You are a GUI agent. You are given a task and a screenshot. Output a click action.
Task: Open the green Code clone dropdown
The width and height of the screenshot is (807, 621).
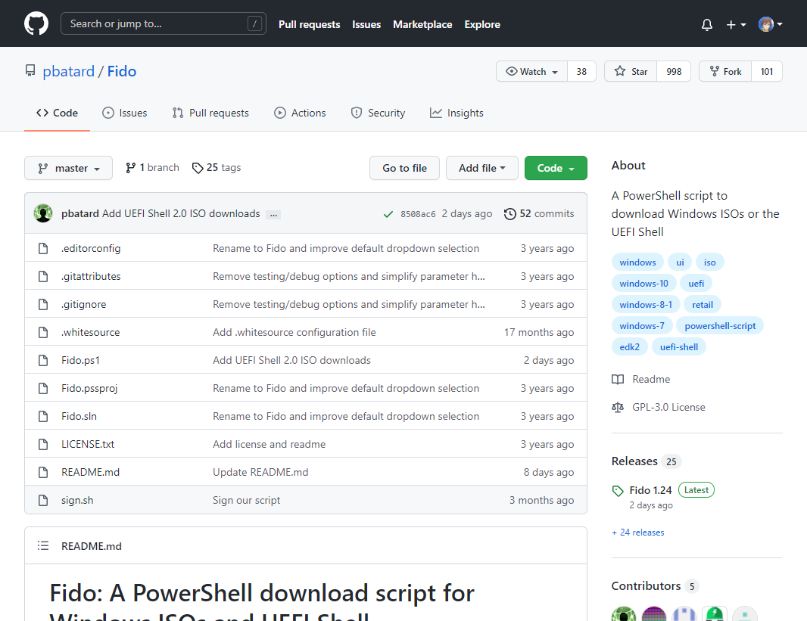pyautogui.click(x=556, y=168)
